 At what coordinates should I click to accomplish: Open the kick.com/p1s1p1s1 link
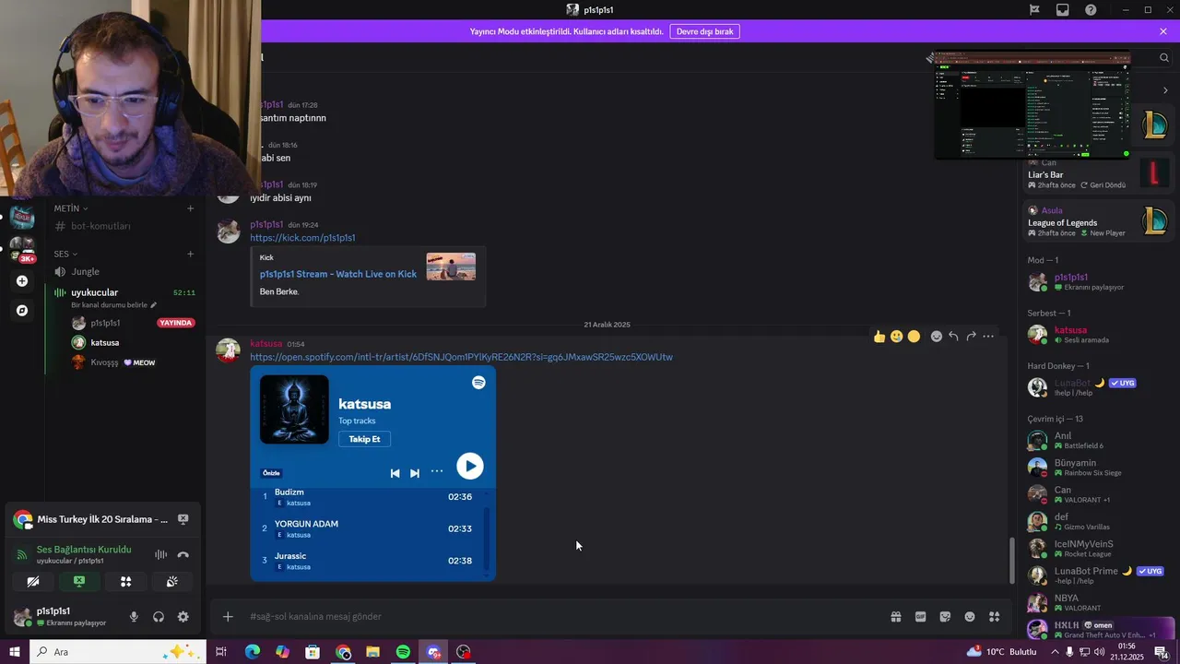(x=302, y=238)
